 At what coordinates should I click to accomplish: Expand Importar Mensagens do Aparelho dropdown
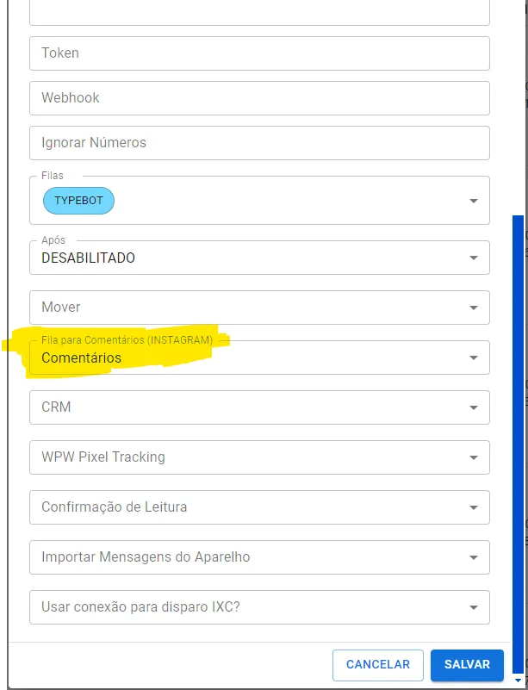259,557
